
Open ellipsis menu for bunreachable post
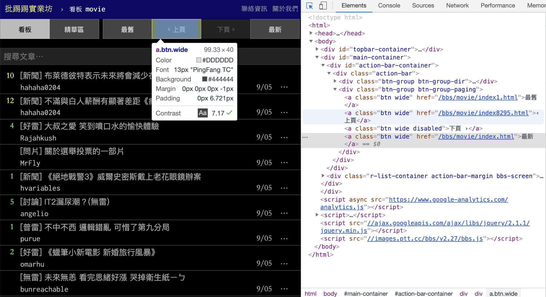(x=284, y=289)
